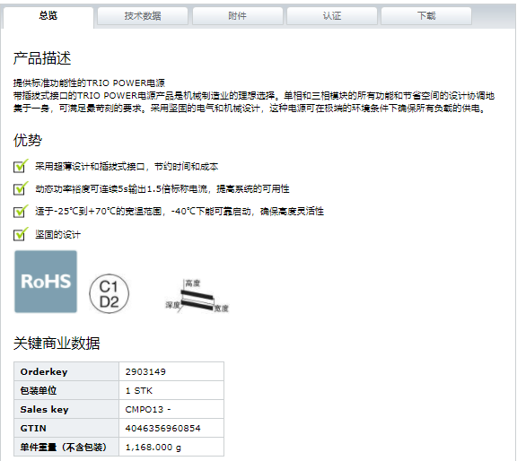The width and height of the screenshot is (517, 461).
Task: Click the advantage text about 5s输出1.5倍标称电流
Action: tap(162, 189)
